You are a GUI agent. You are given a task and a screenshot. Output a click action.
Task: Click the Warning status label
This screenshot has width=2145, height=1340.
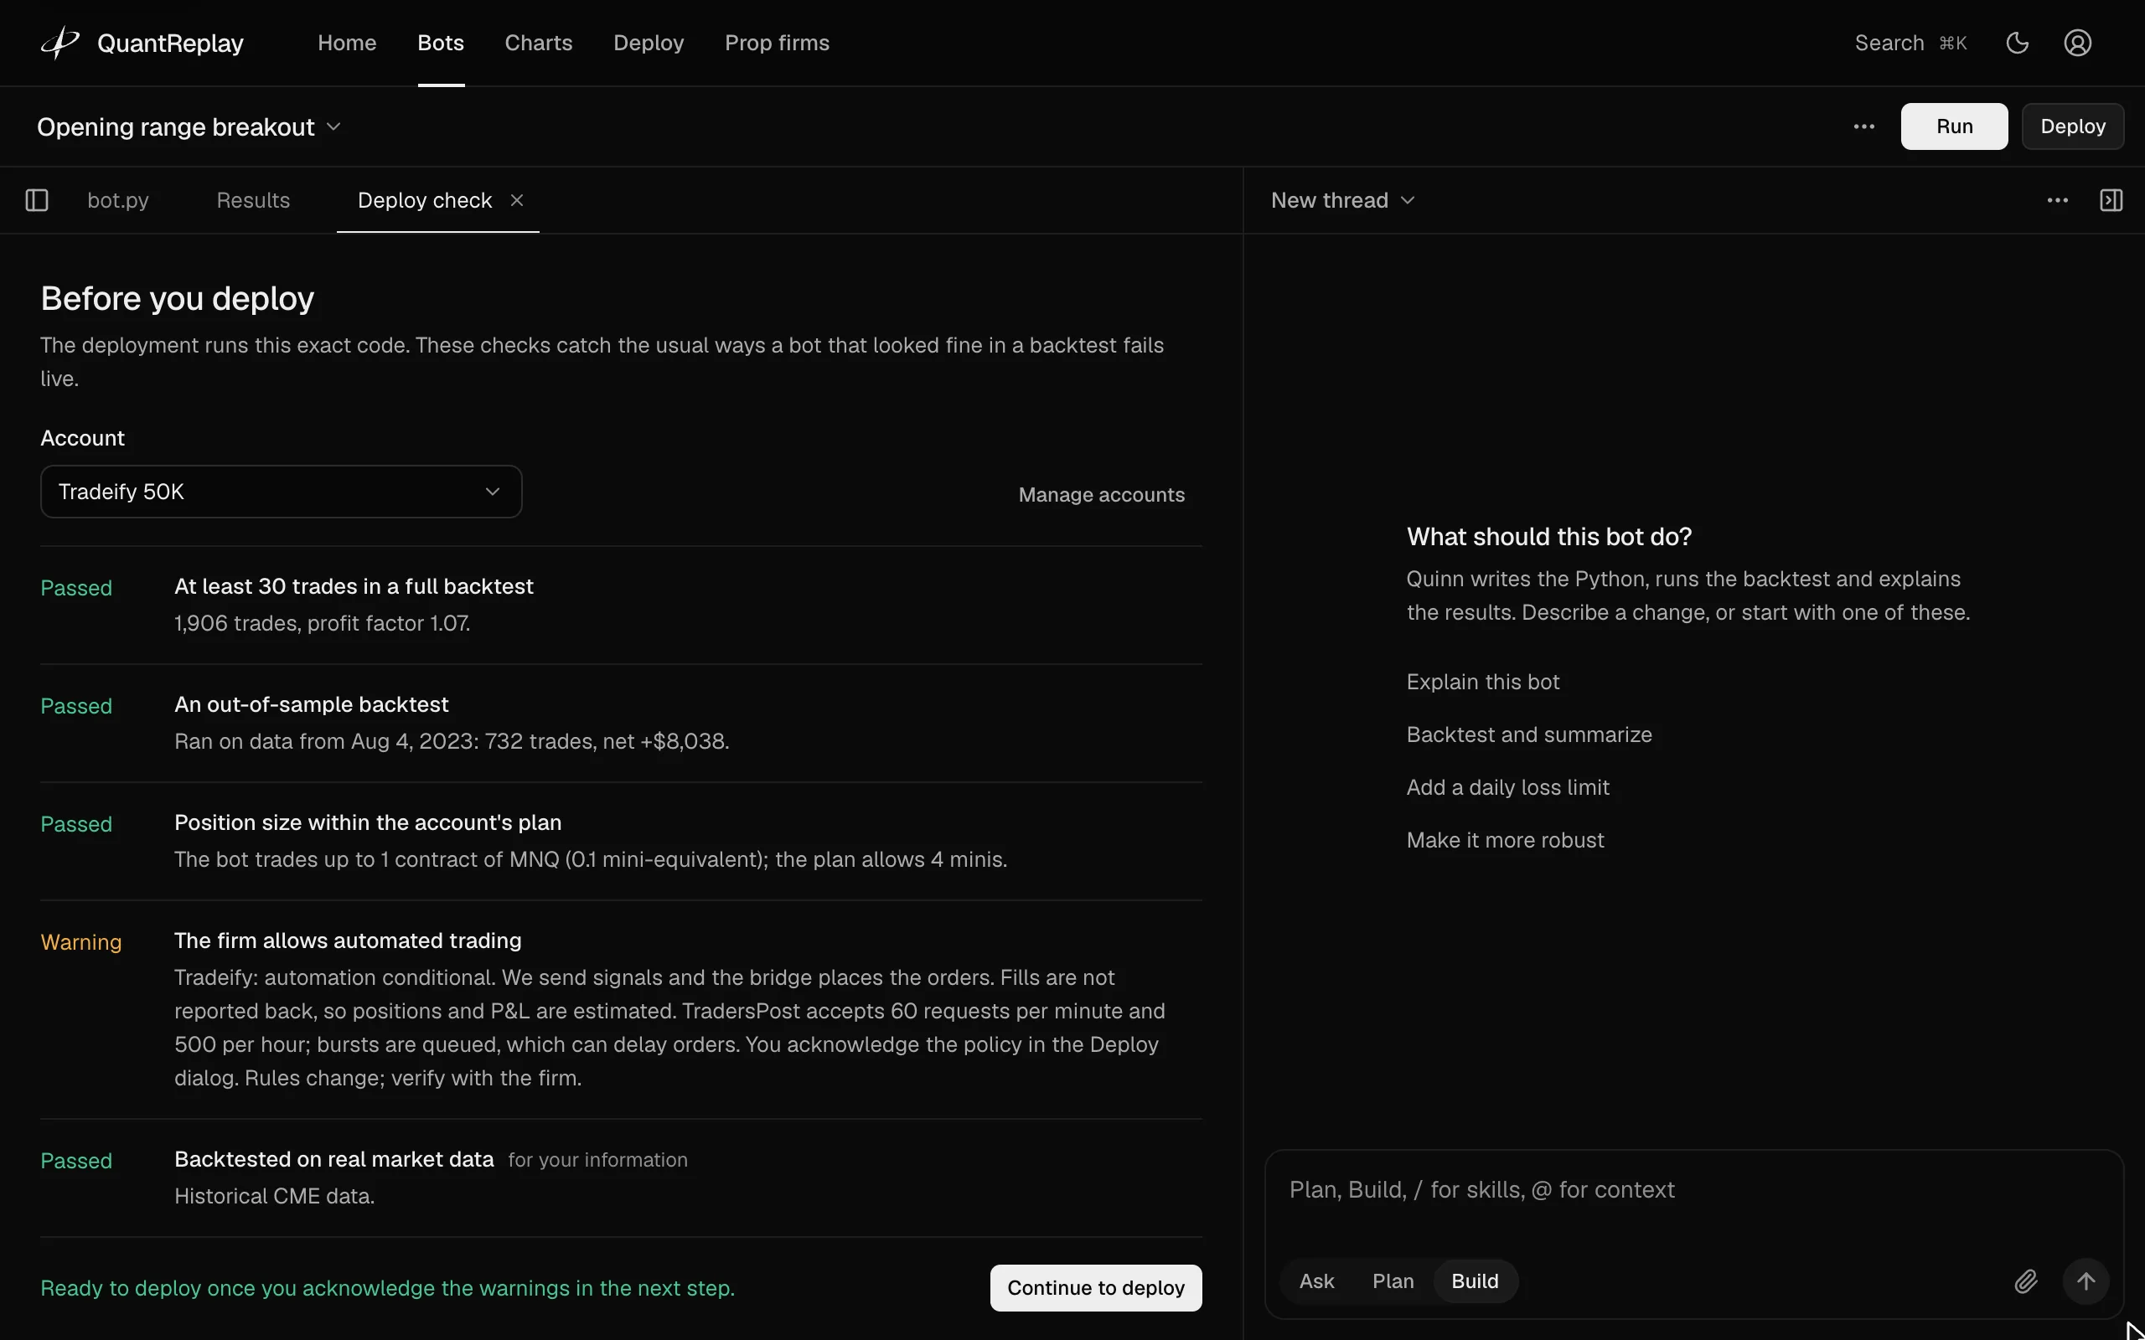pyautogui.click(x=80, y=942)
